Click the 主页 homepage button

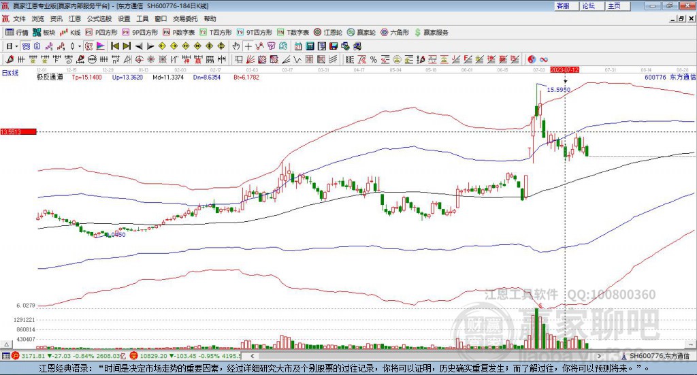tap(617, 5)
